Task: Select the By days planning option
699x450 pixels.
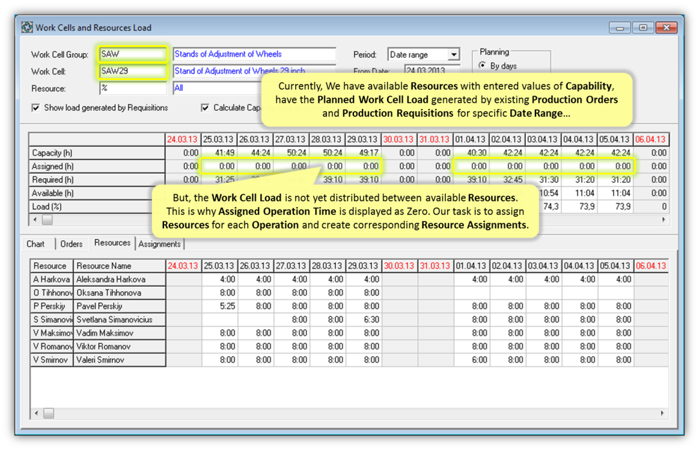Action: (x=483, y=65)
